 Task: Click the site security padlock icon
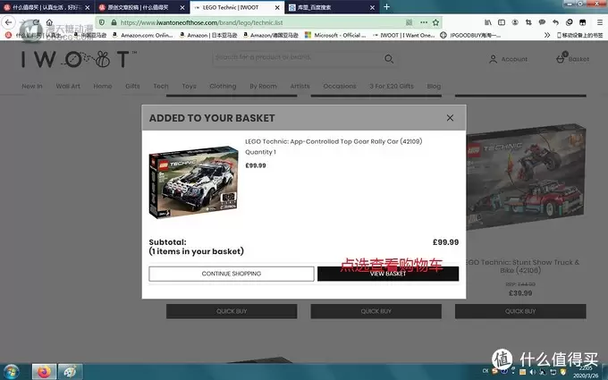coord(114,22)
